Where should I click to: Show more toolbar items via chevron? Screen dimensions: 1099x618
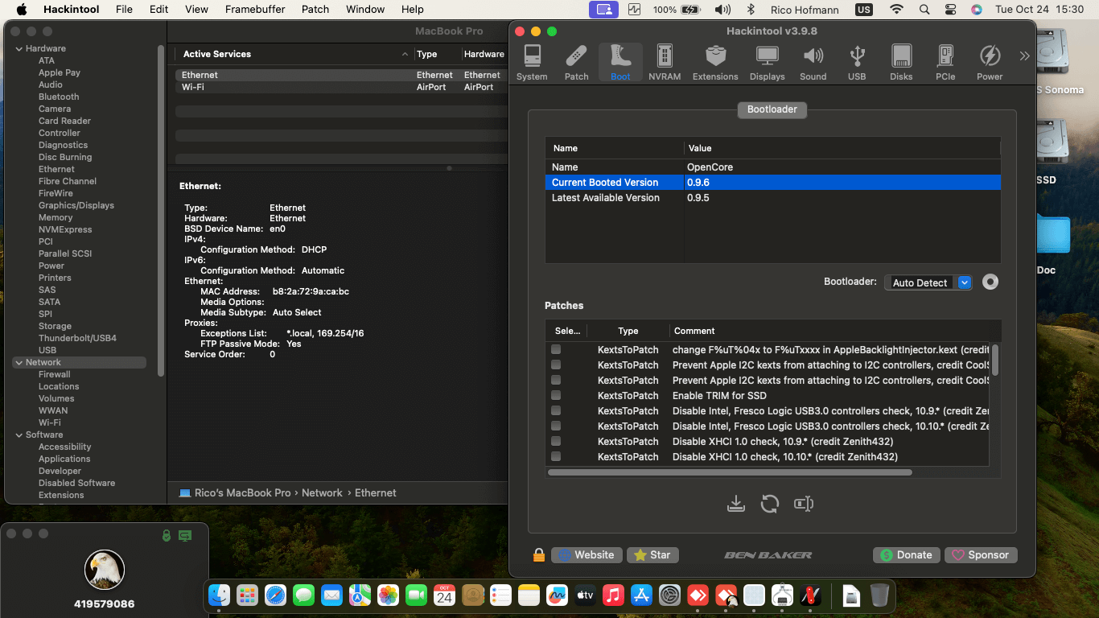coord(1024,56)
